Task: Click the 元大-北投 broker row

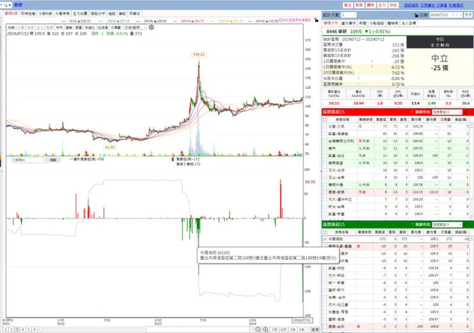Action: point(396,170)
